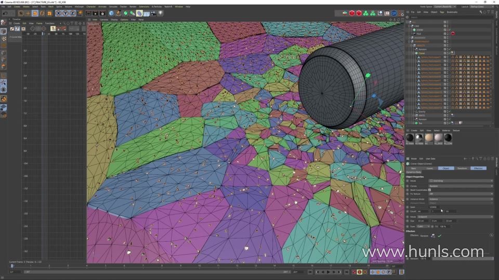The image size is (499, 280).
Task: Toggle the X axis lock
Action: 59,13
